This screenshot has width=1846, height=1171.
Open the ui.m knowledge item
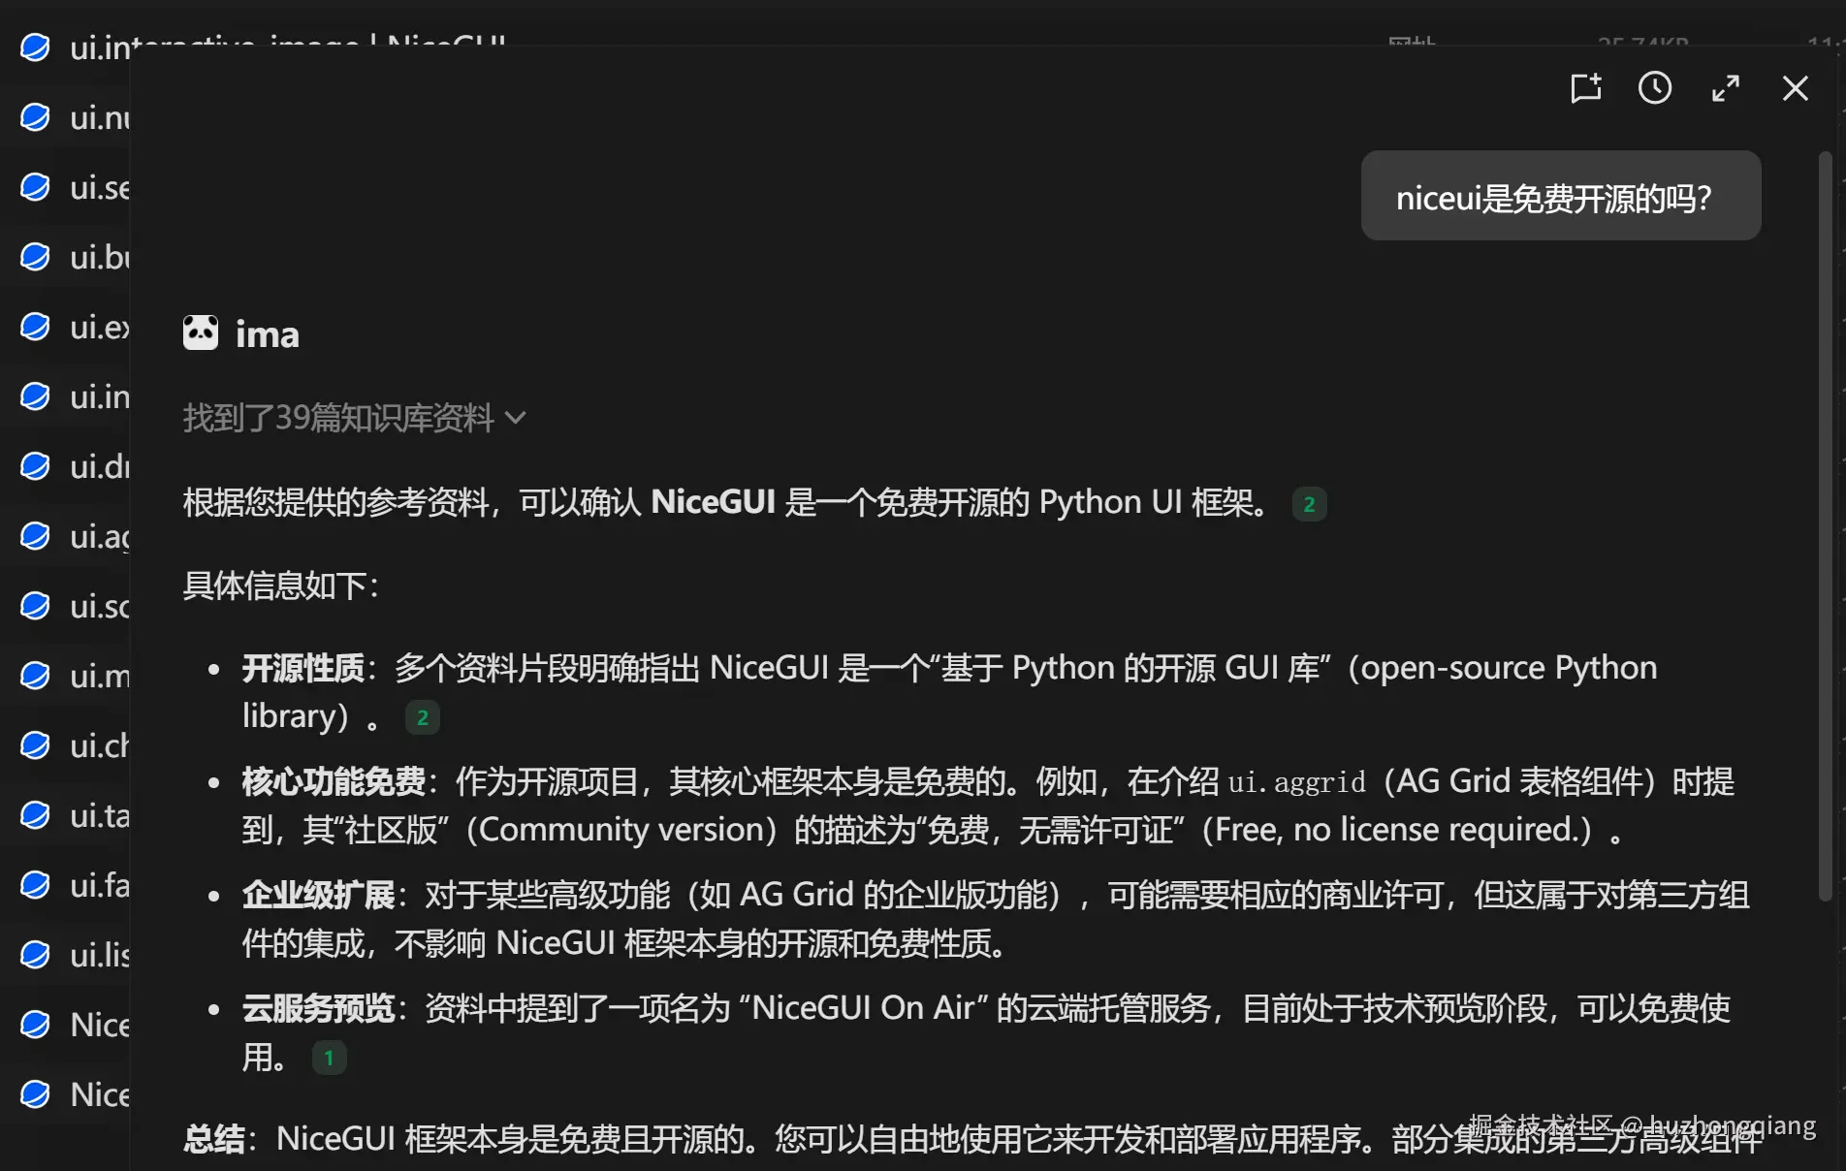[x=101, y=676]
